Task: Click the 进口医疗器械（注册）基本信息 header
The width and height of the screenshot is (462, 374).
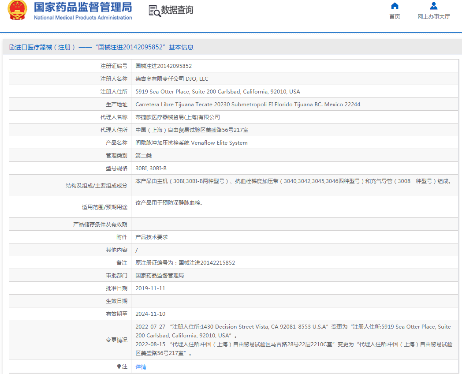Action: tap(101, 47)
